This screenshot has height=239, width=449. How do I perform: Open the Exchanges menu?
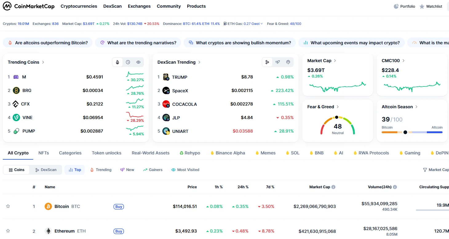click(x=139, y=6)
